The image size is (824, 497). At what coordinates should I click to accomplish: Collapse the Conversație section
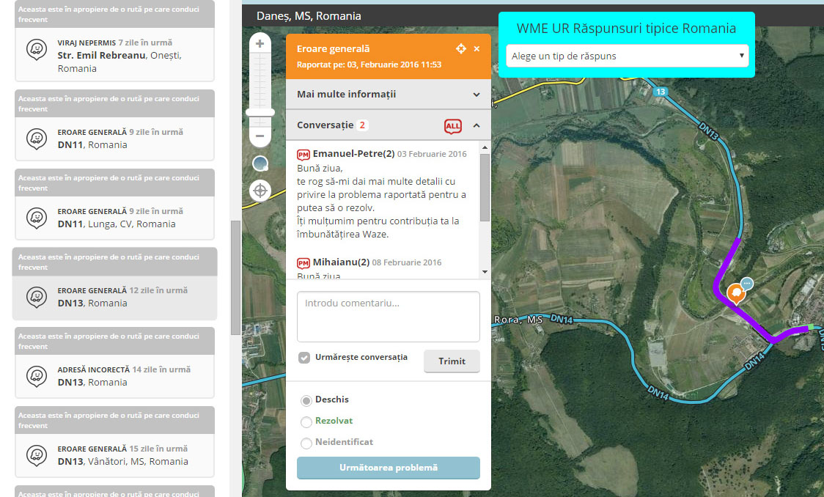(x=389, y=125)
